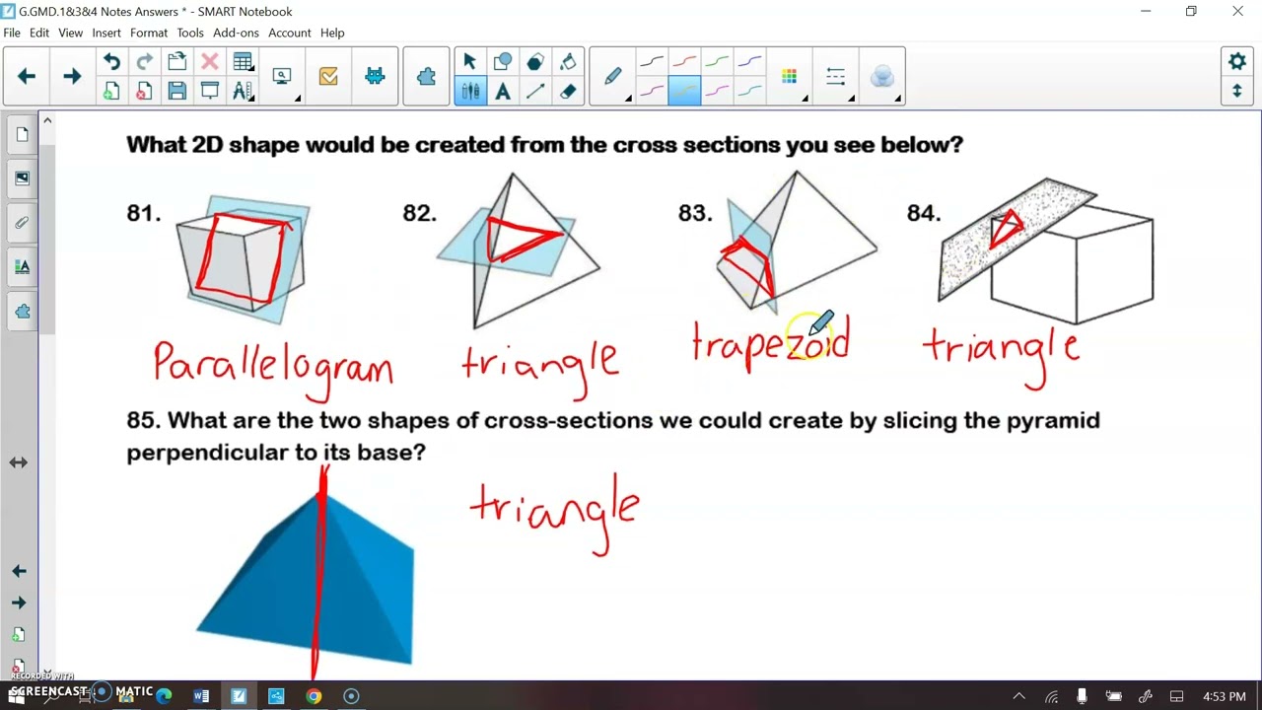Open the Insert menu
Image resolution: width=1262 pixels, height=710 pixels.
pyautogui.click(x=106, y=33)
